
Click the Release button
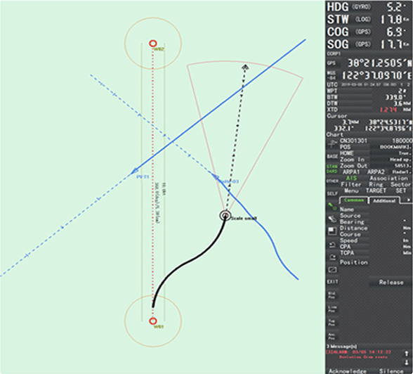(391, 283)
